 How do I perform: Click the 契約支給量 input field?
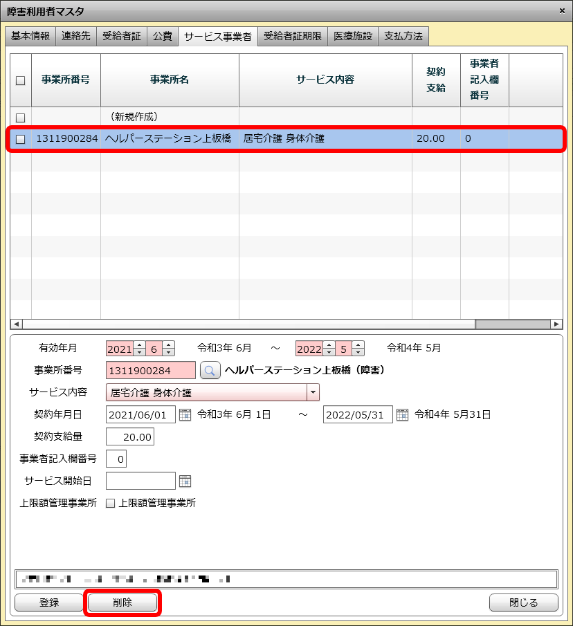click(x=130, y=437)
